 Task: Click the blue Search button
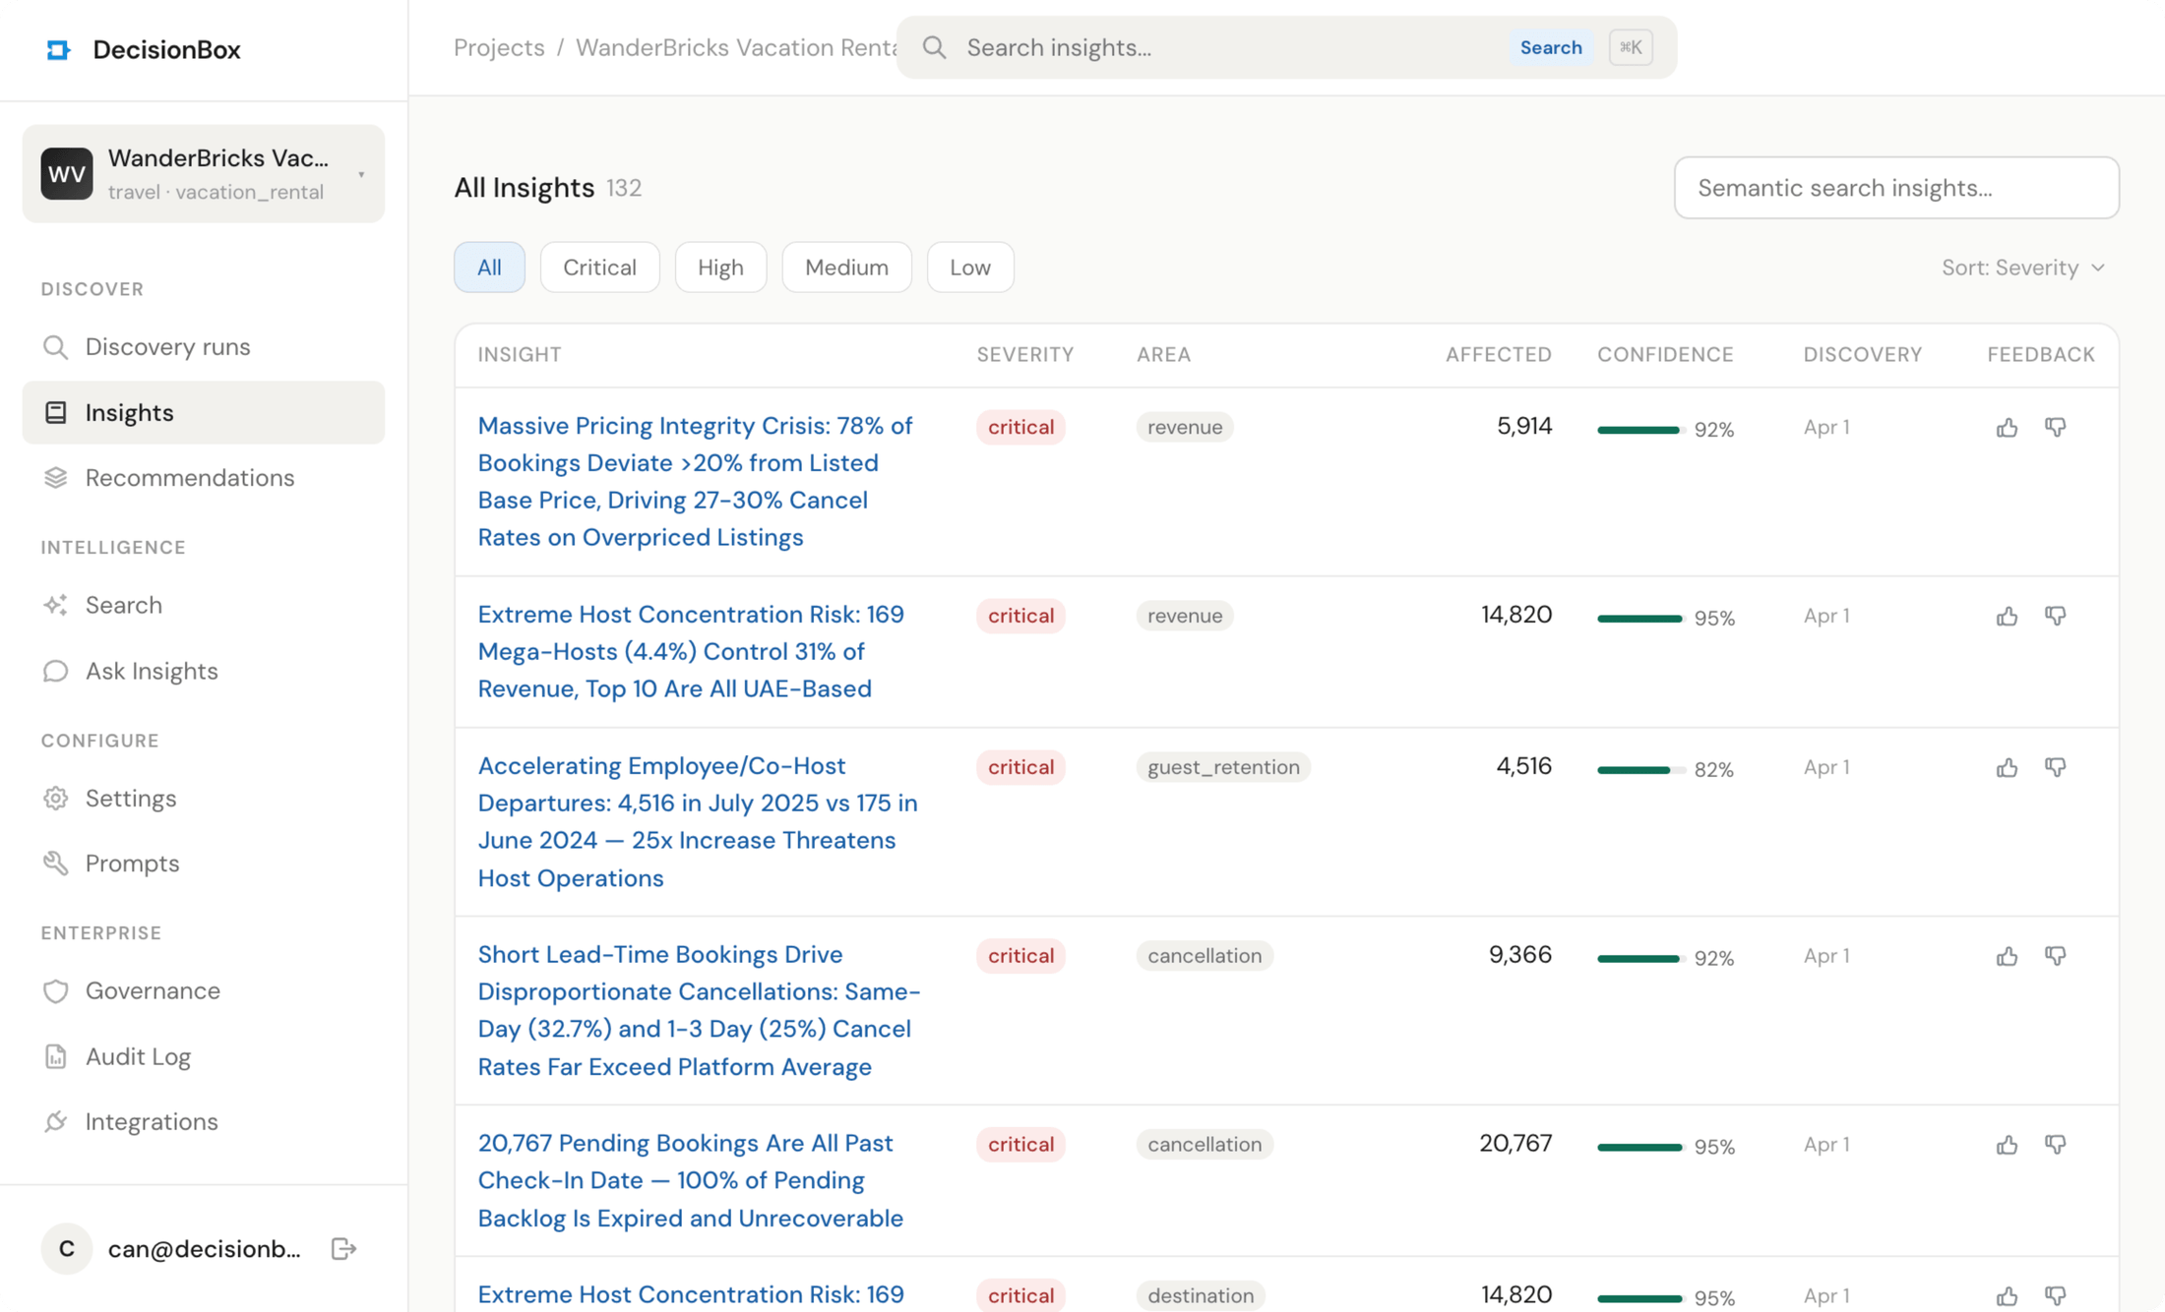click(1550, 47)
